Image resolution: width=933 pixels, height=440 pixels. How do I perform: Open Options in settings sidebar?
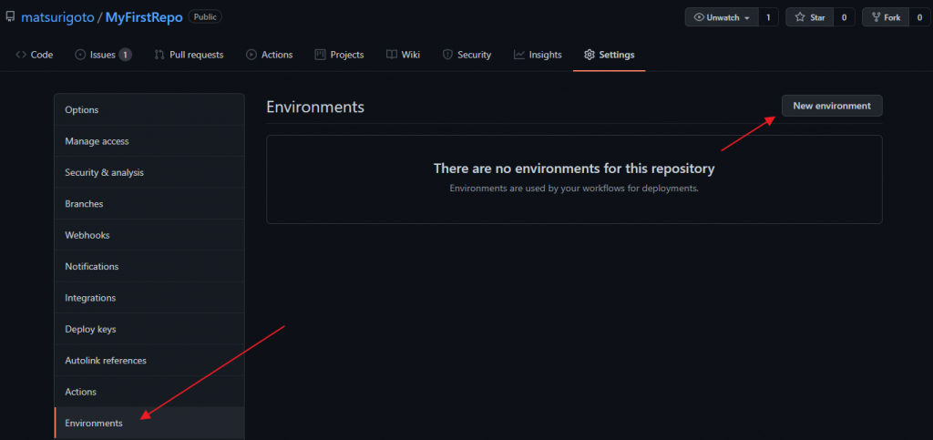coord(149,109)
